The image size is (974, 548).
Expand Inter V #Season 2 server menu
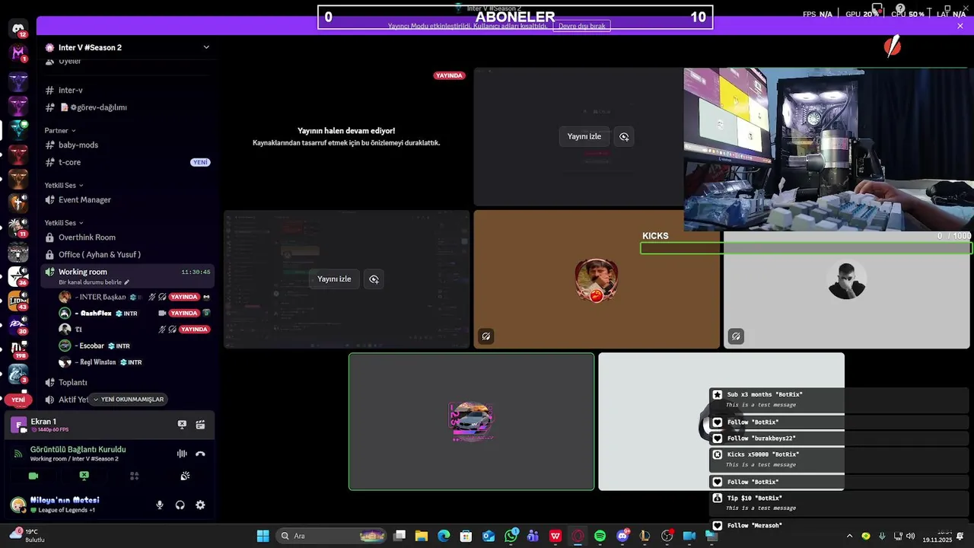pyautogui.click(x=205, y=47)
